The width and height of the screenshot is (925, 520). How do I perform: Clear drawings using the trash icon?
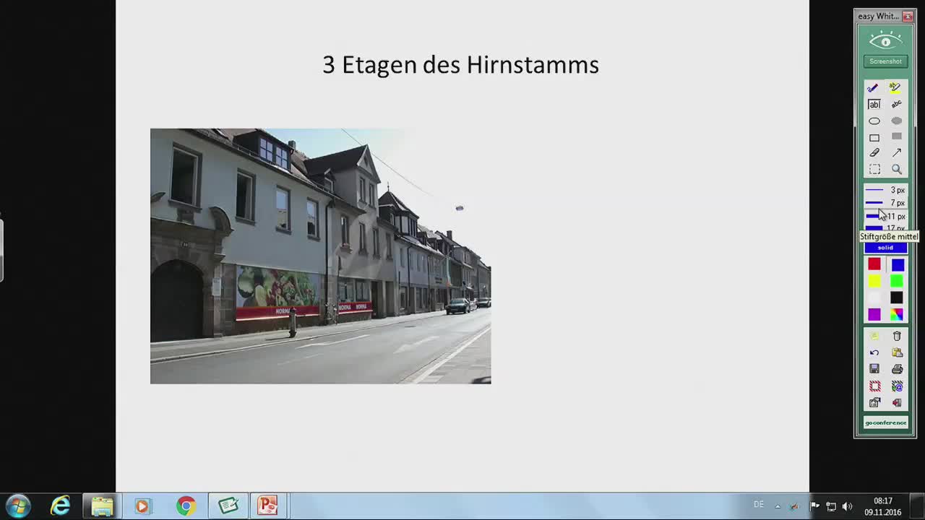click(x=895, y=337)
